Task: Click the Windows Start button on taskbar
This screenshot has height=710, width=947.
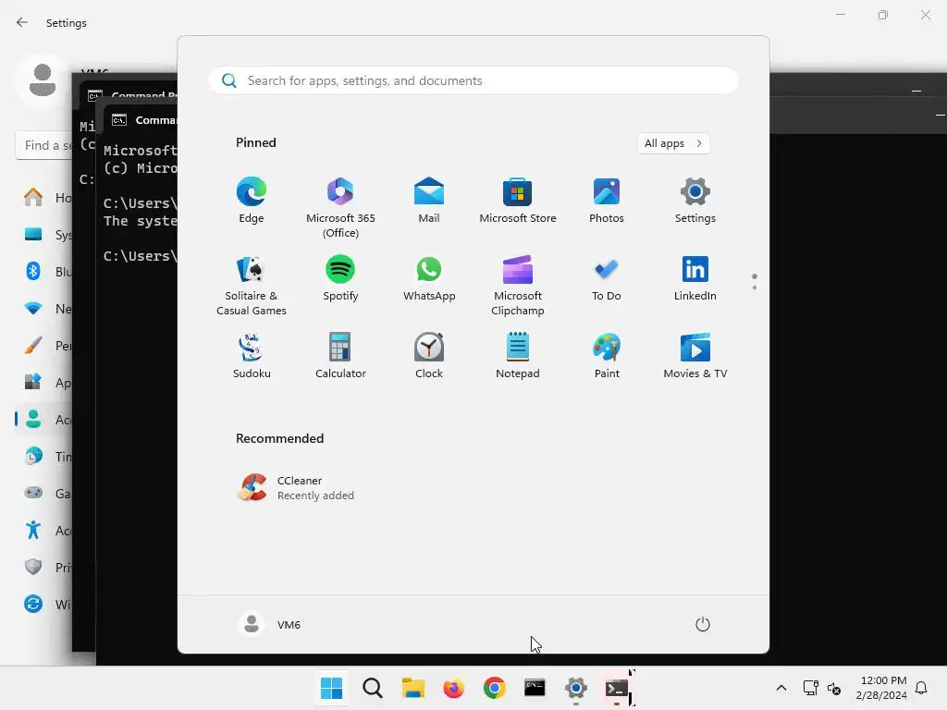Action: [x=331, y=688]
